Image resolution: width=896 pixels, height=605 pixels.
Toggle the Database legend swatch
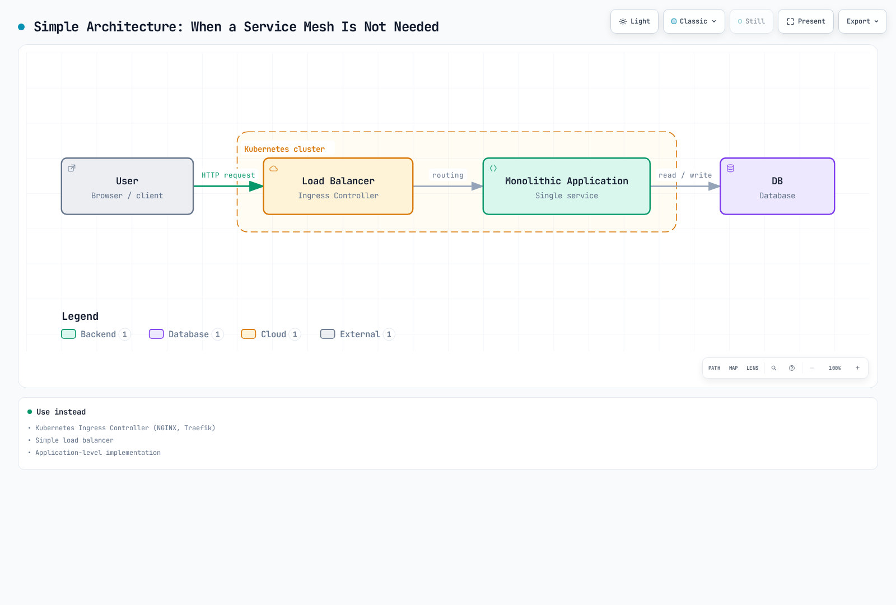[x=156, y=334]
